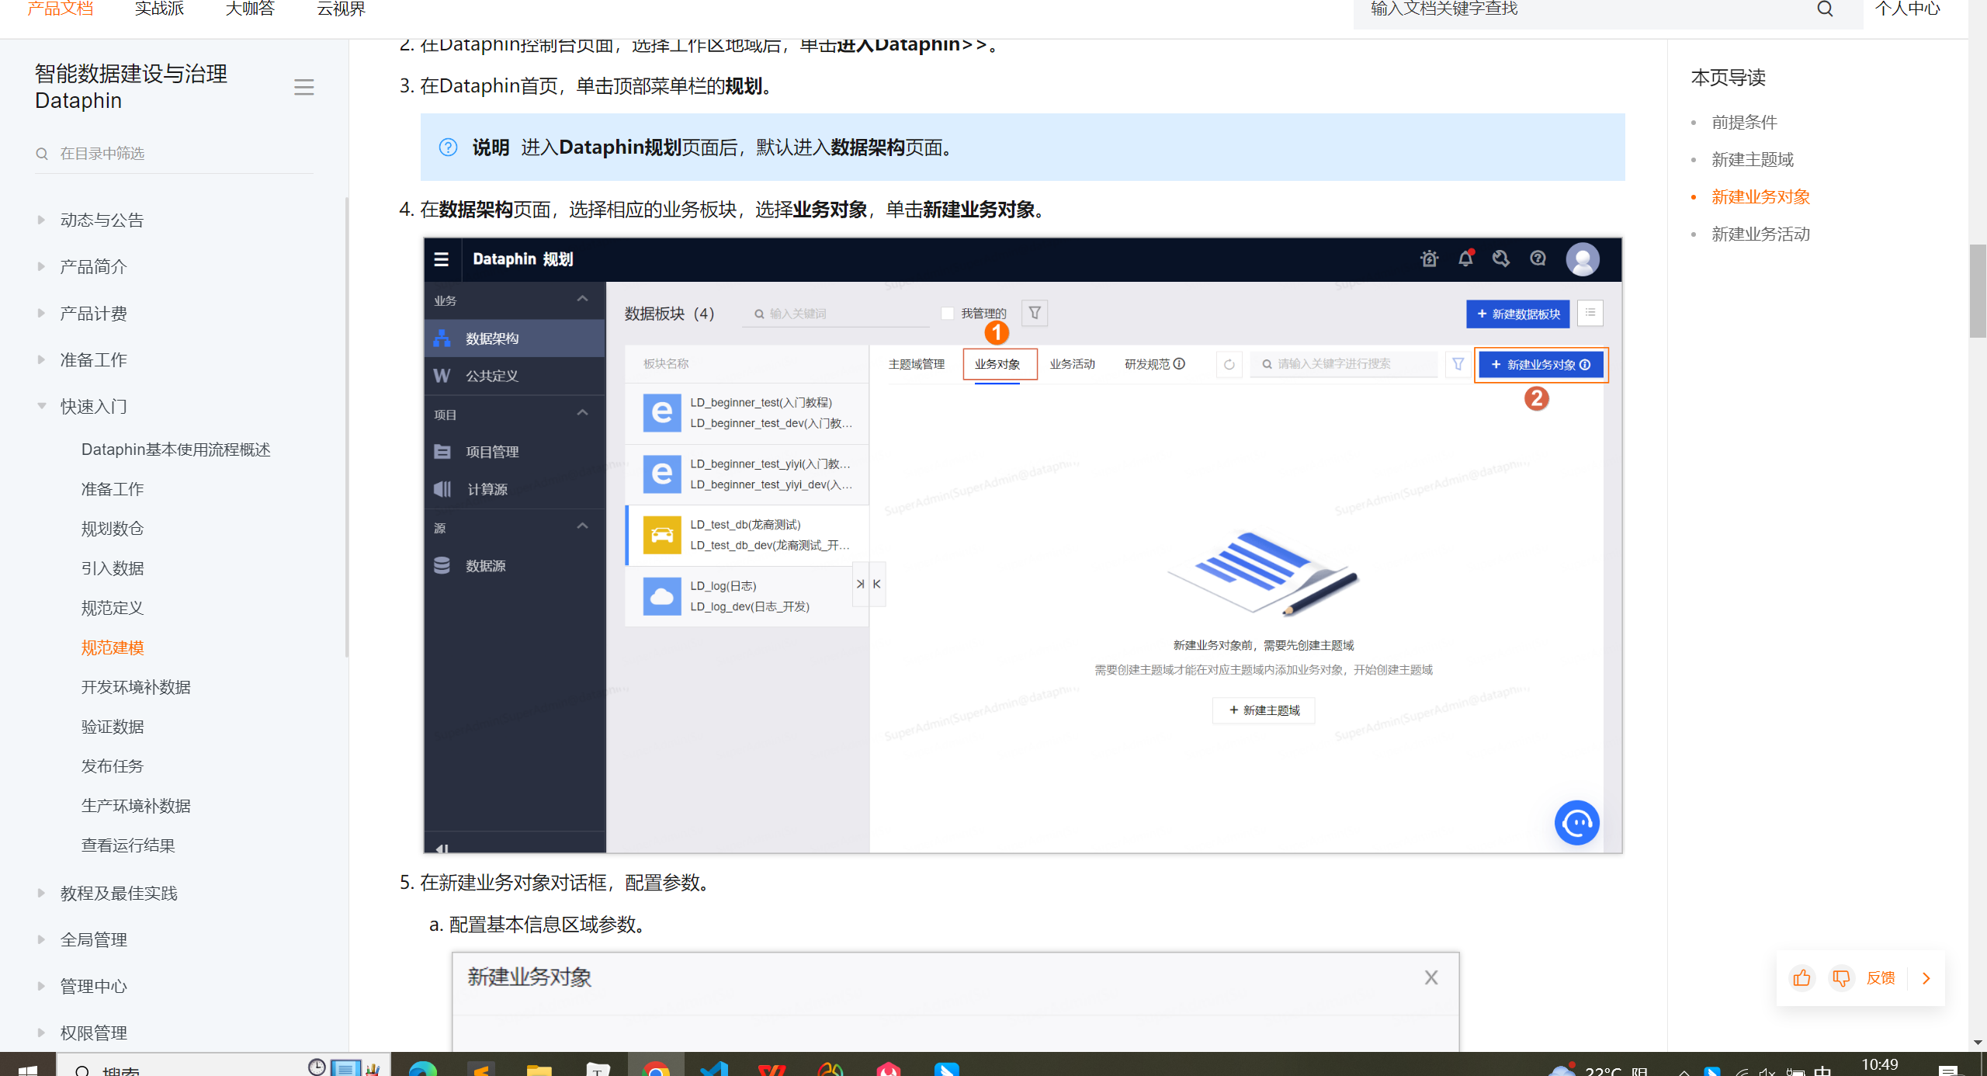This screenshot has width=1987, height=1076.
Task: Focus the 请输入关键字进行搜索 search box
Action: (1344, 364)
